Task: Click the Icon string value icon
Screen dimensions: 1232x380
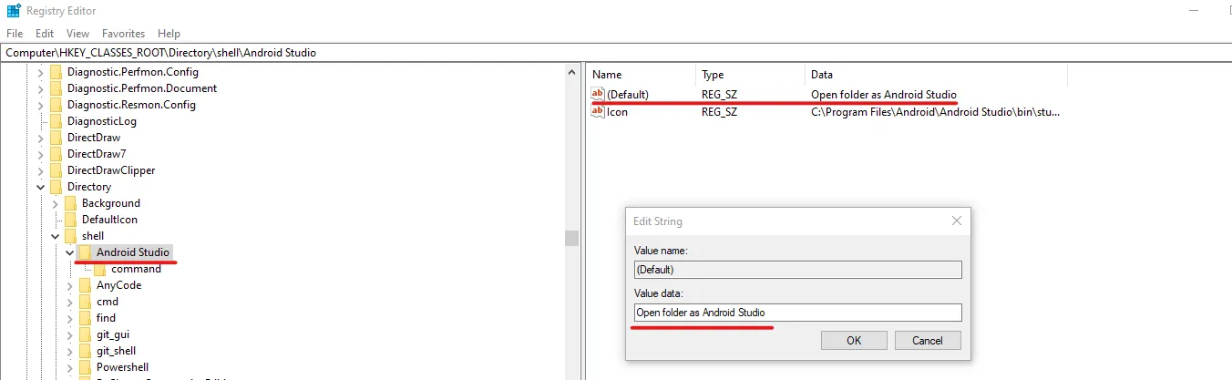Action: (x=598, y=112)
